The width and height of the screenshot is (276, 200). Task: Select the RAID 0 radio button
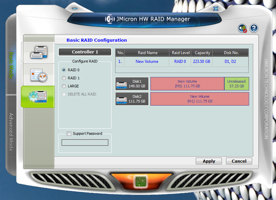[64, 70]
